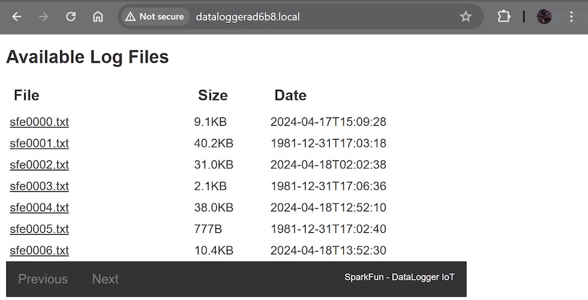Screen dimensions: 588x300
Task: Open log file sfe0004.txt
Action: 39,207
